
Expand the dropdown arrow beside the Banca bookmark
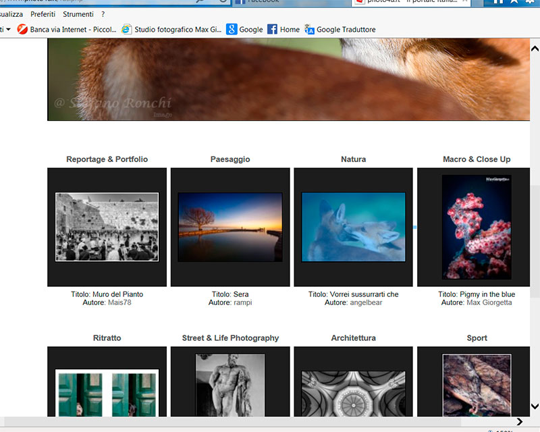coord(8,29)
